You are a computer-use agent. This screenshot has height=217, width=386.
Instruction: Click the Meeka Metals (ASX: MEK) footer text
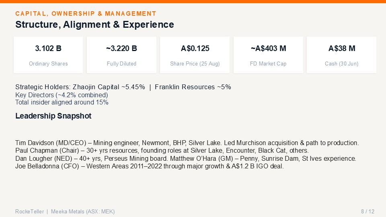pos(83,212)
